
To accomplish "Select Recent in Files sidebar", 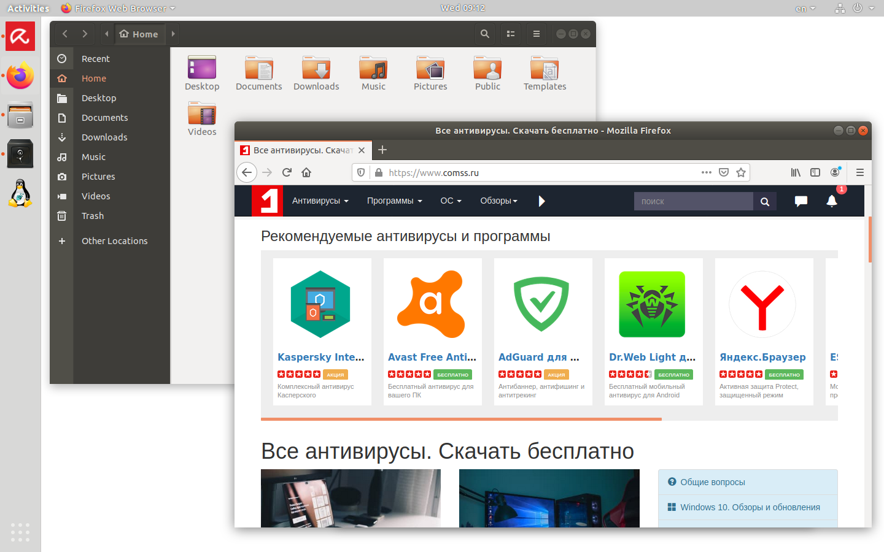I will pos(109,59).
